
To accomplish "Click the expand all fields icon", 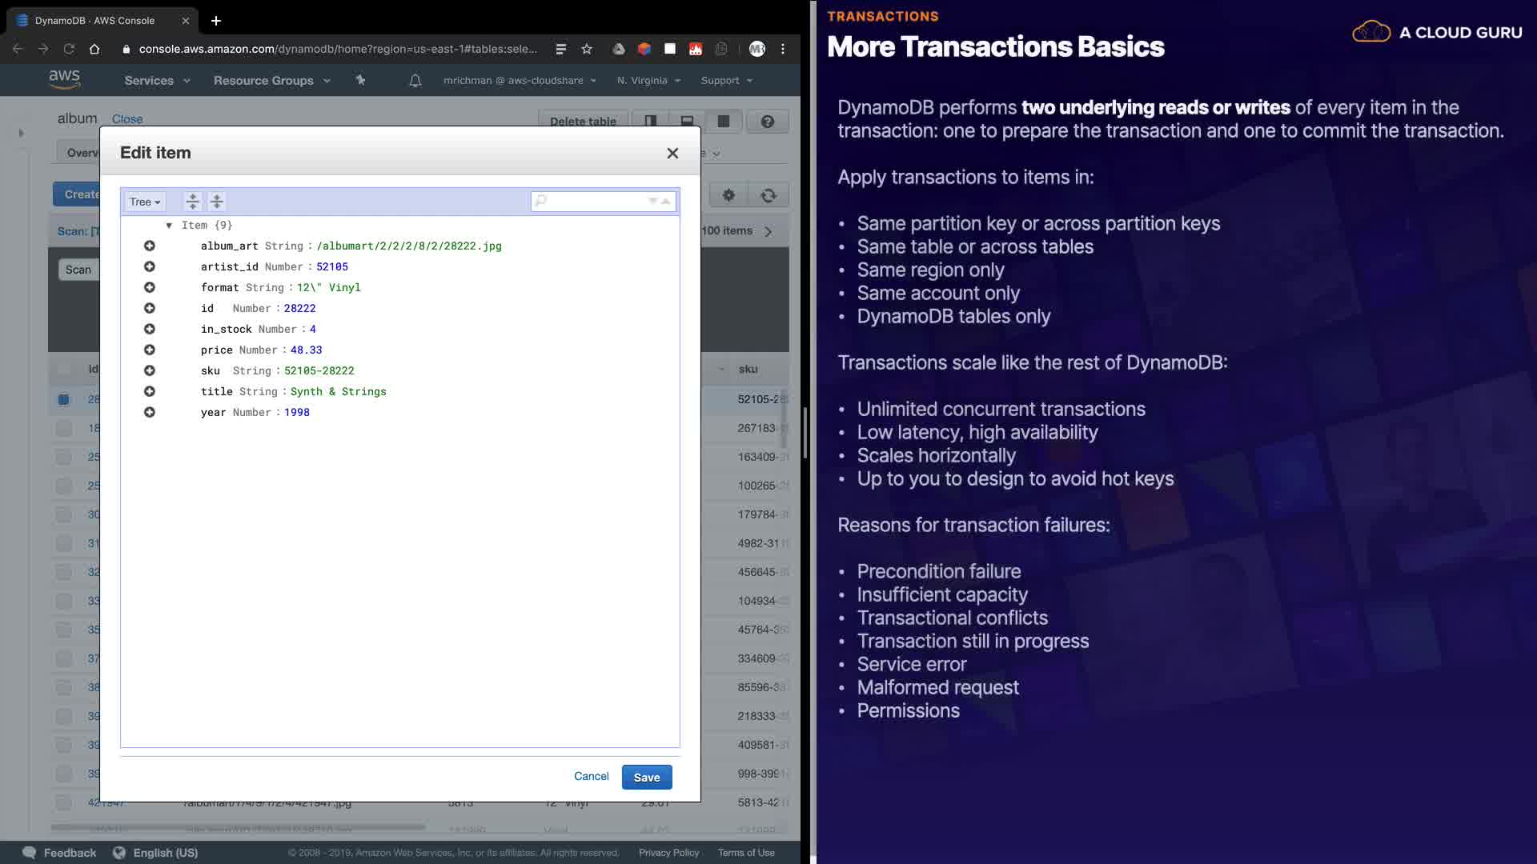I will click(x=192, y=202).
